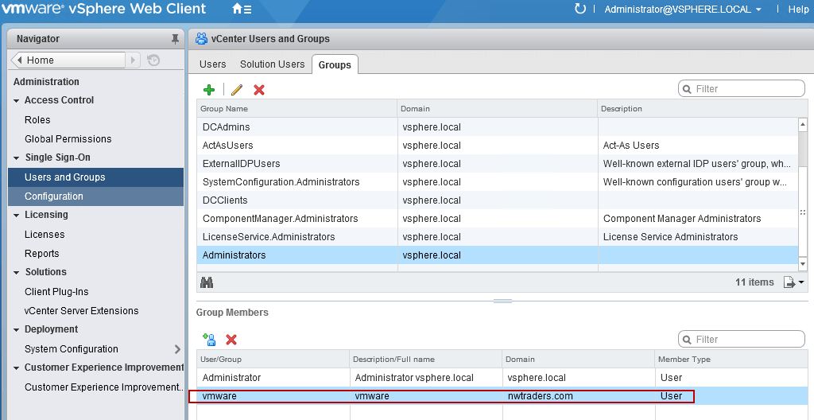Viewport: 814px width, 420px height.
Task: Open Global Permissions in Navigator
Action: coord(68,139)
